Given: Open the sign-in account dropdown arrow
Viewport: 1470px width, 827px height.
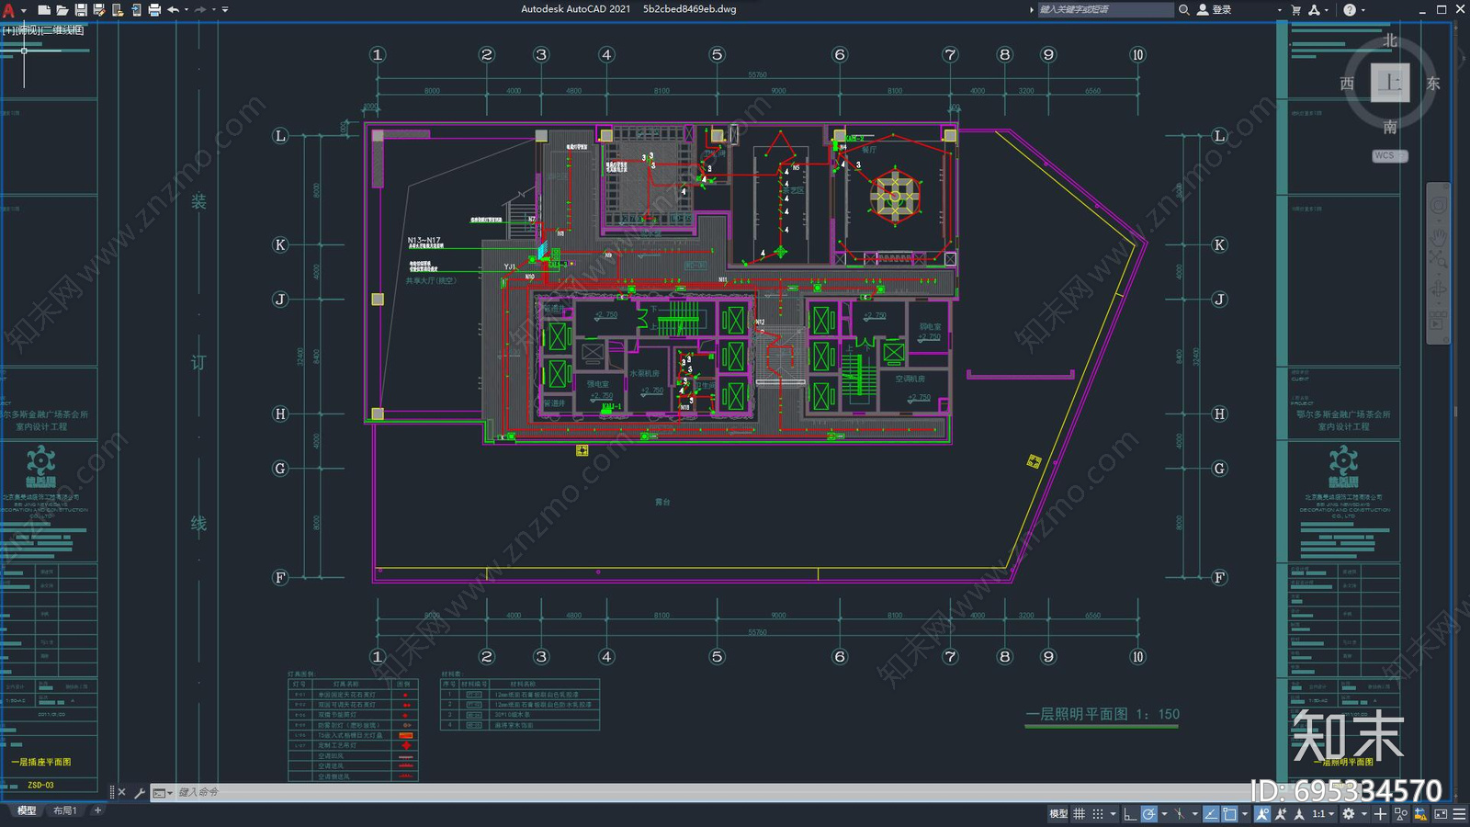Looking at the screenshot, I should coord(1280,10).
